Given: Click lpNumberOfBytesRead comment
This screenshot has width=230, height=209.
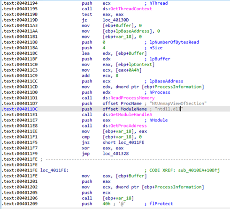Looking at the screenshot, I should point(174,42).
